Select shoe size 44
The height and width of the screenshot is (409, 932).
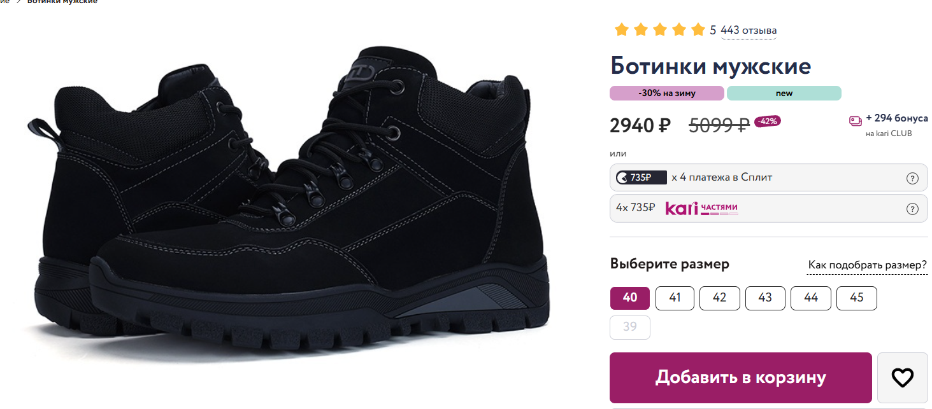pos(811,298)
